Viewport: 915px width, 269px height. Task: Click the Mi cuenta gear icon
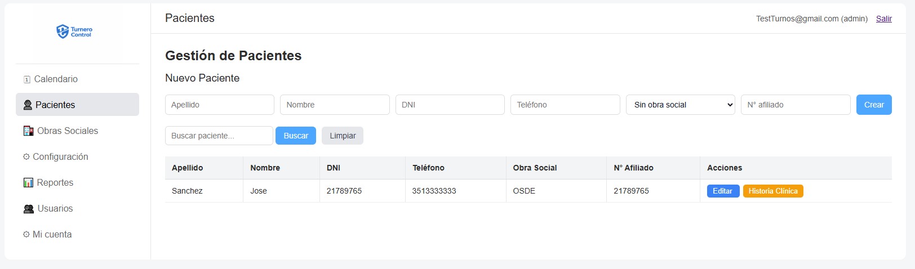(26, 235)
